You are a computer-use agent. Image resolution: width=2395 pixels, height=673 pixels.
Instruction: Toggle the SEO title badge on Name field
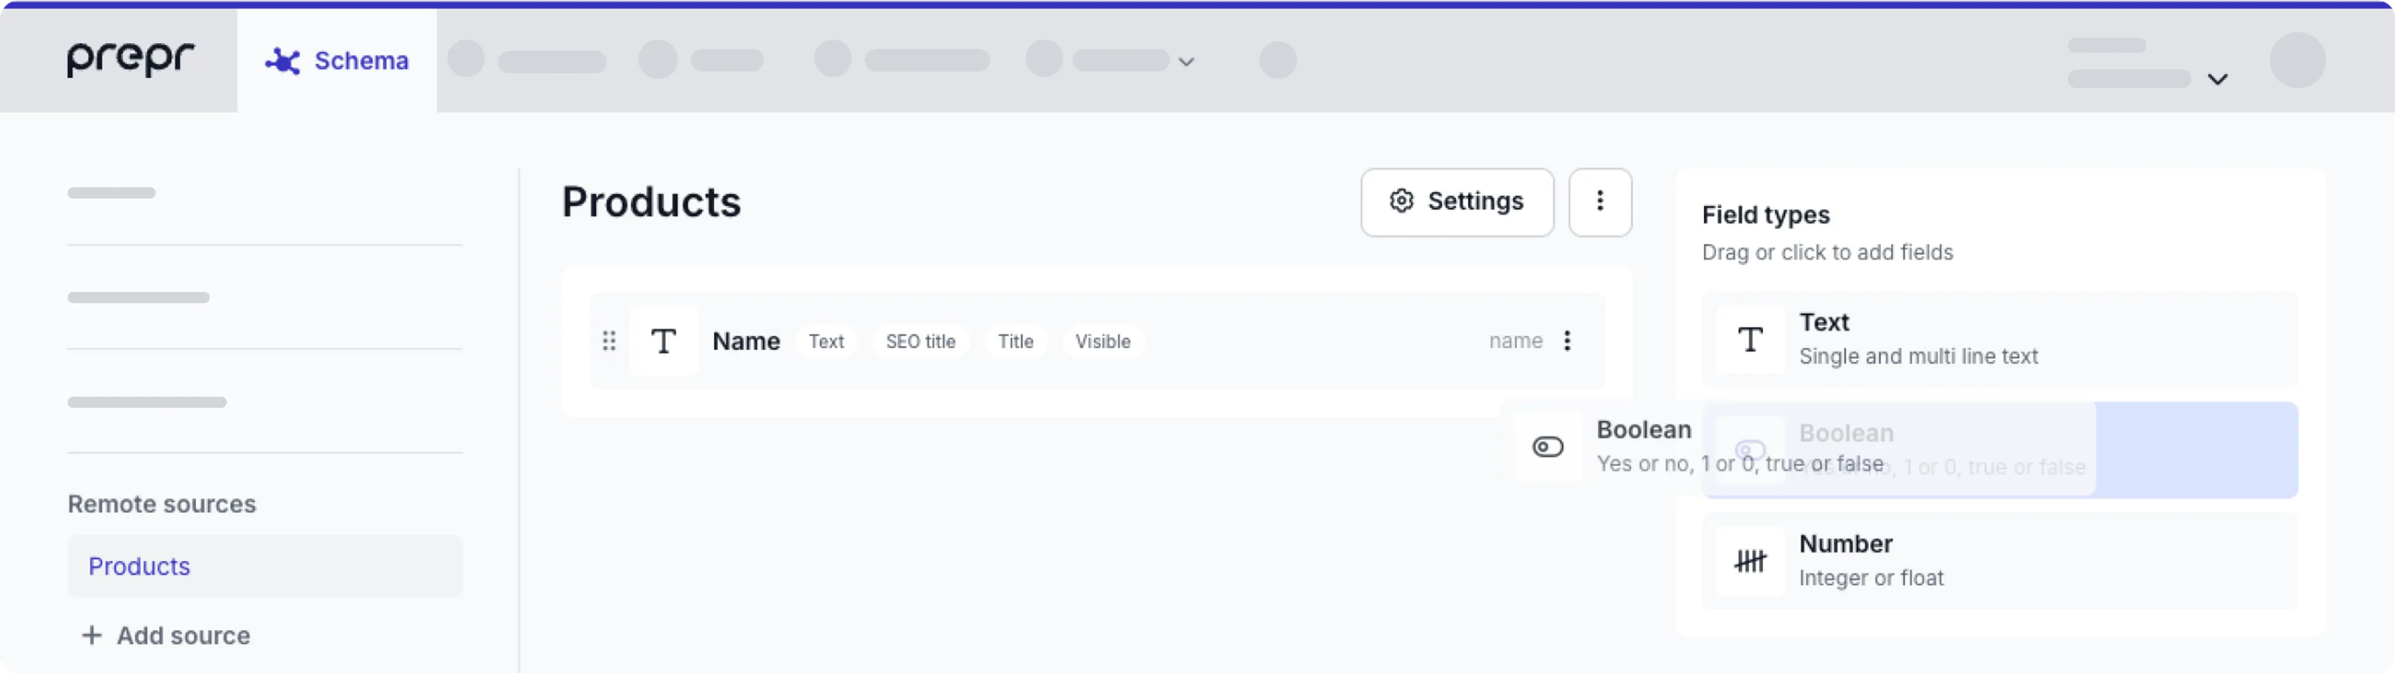pos(921,341)
